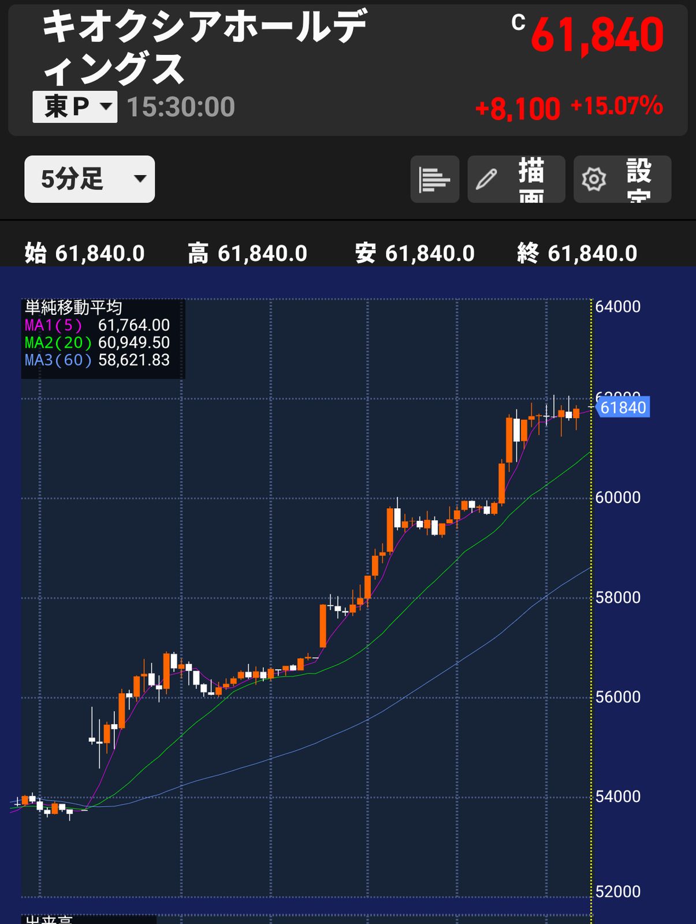Tap the stock name キオクシアホールディングス
The image size is (696, 924).
click(204, 49)
